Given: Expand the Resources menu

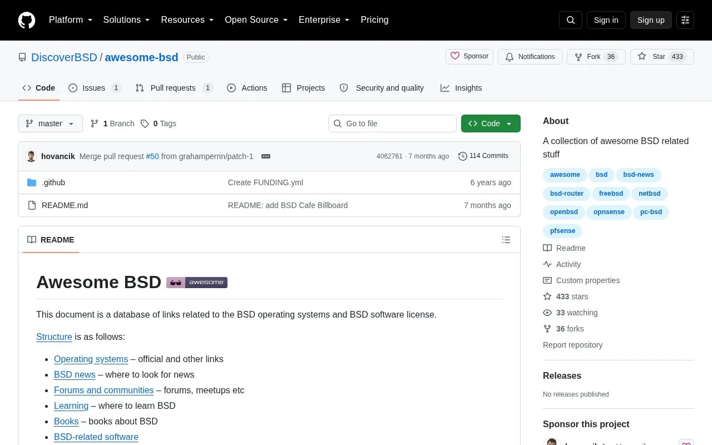Looking at the screenshot, I should (187, 20).
